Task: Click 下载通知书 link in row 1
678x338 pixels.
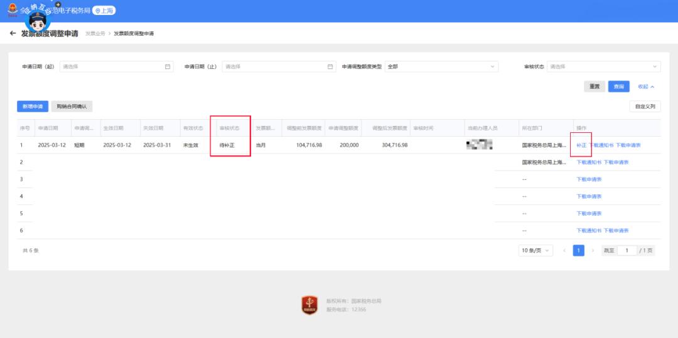Action: click(601, 145)
